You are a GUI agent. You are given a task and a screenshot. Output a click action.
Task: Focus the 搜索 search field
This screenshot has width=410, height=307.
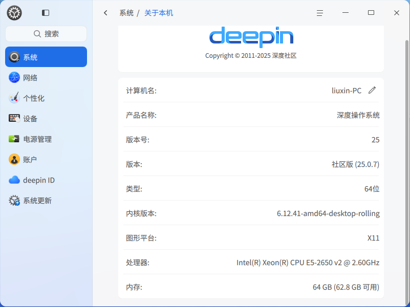click(x=46, y=34)
